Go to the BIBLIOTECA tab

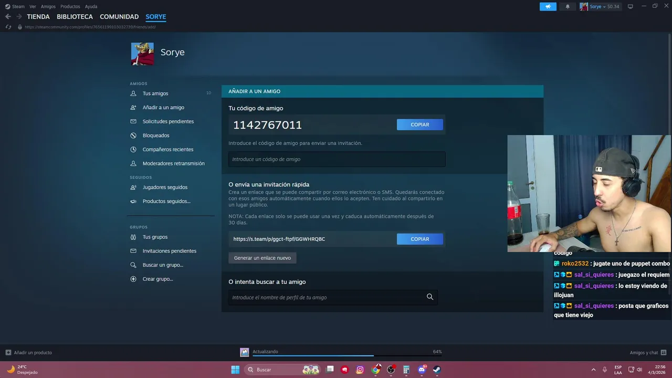75,17
